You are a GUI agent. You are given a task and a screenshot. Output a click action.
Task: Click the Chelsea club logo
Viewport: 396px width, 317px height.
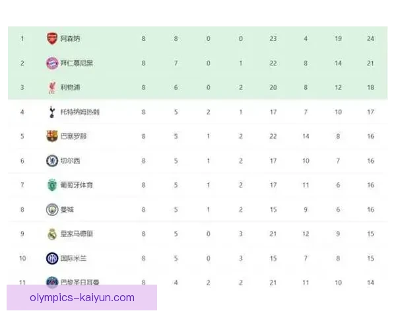click(52, 160)
